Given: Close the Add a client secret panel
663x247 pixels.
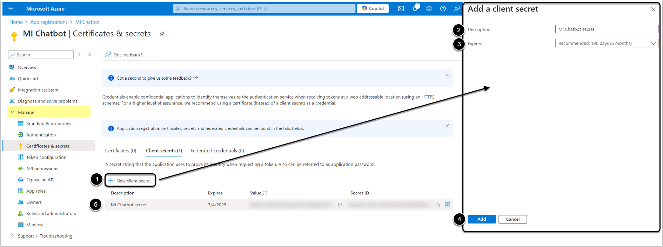Looking at the screenshot, I should (x=653, y=9).
